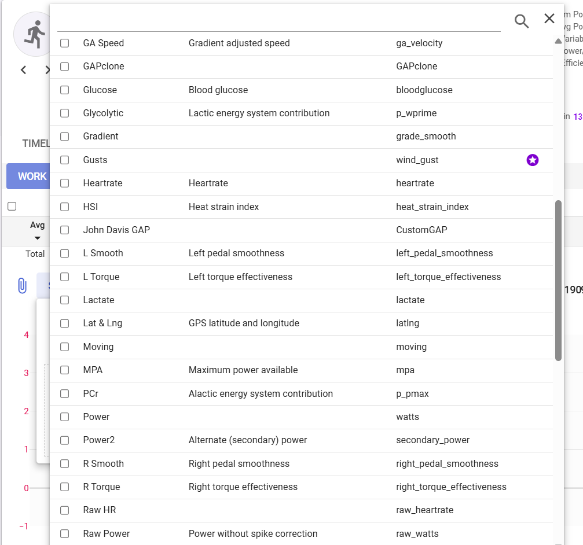
Task: Click the search magnifier icon
Action: [x=521, y=21]
